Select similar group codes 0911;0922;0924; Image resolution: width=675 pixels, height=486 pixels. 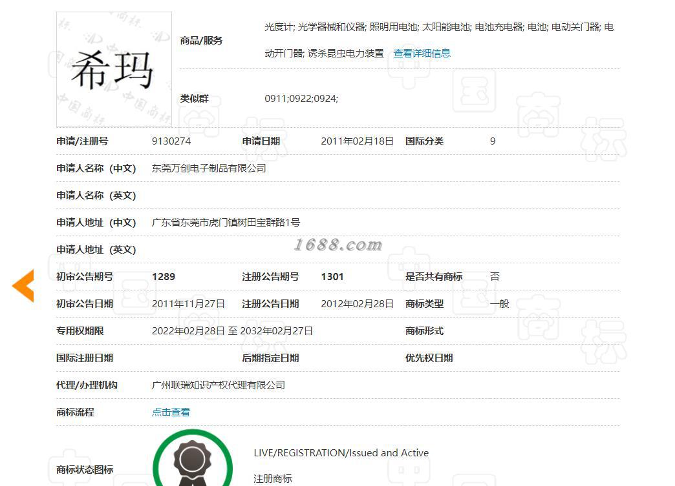(x=301, y=99)
